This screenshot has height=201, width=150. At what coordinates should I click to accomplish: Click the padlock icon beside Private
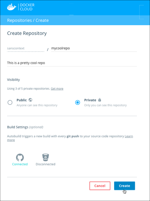[x=100, y=100]
